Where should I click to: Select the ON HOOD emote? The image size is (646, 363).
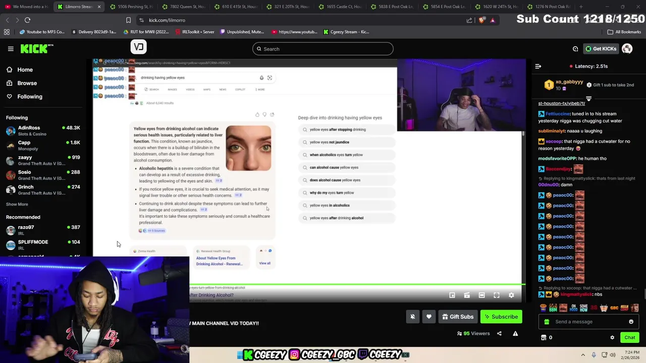point(574,308)
